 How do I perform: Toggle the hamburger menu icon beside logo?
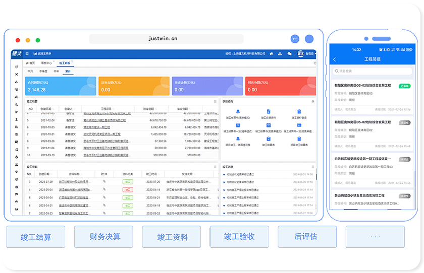coord(27,53)
